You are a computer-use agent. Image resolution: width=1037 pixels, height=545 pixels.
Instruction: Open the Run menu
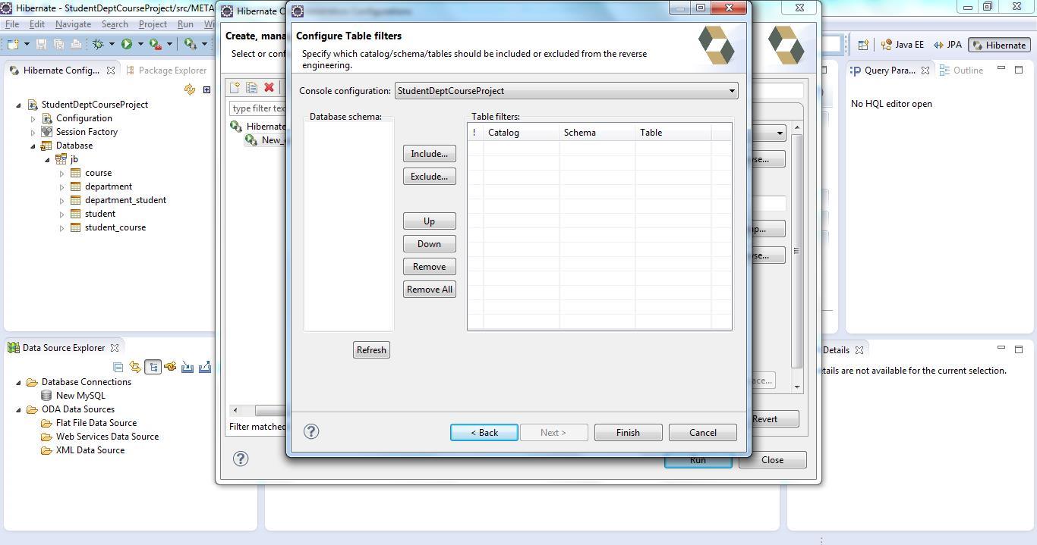click(x=185, y=24)
